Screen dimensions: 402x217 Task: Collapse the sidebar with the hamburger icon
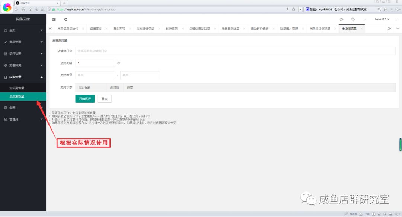(54, 19)
